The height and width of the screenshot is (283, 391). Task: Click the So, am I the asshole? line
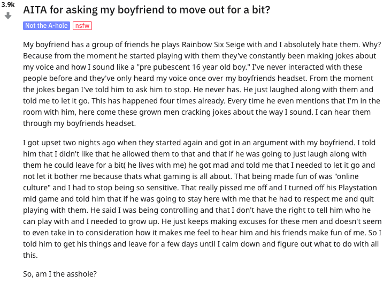click(x=60, y=274)
